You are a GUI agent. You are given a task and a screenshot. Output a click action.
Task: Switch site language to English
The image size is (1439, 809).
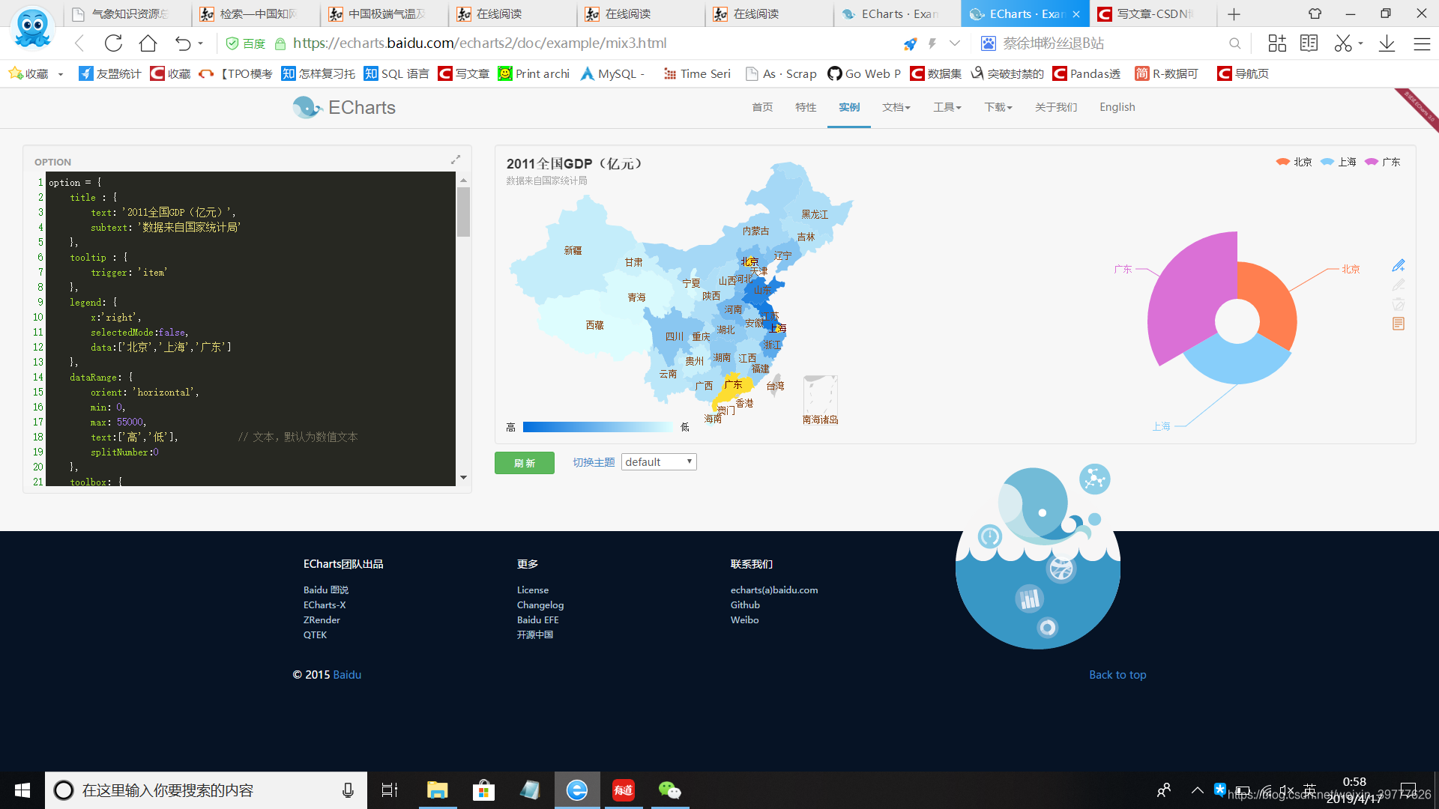tap(1117, 107)
